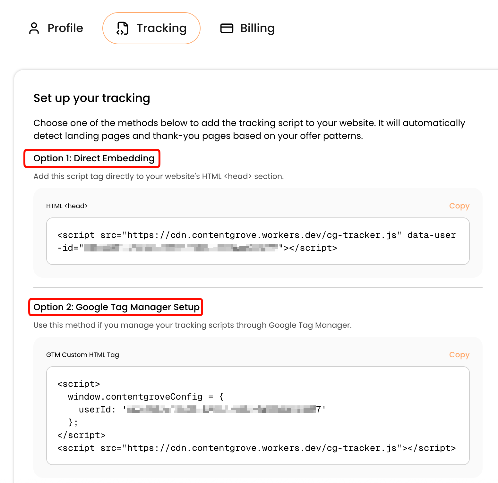Copy the GTM Custom HTML Tag code
The image size is (498, 483).
459,355
